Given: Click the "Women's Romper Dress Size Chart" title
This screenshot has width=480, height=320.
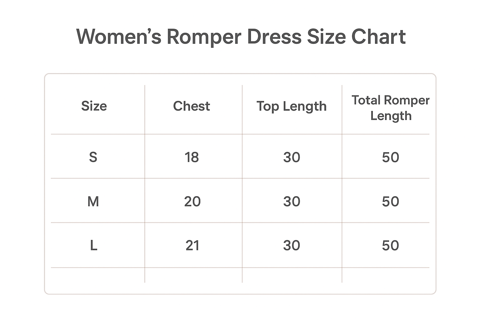Looking at the screenshot, I should pyautogui.click(x=241, y=37).
